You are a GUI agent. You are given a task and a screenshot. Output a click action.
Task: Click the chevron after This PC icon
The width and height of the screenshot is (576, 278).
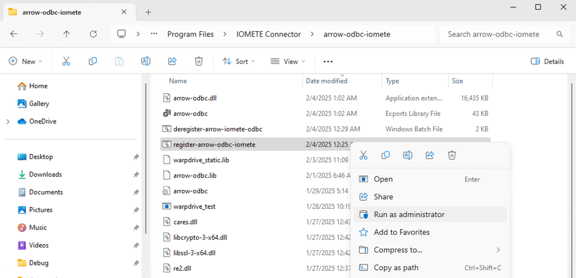coord(138,34)
